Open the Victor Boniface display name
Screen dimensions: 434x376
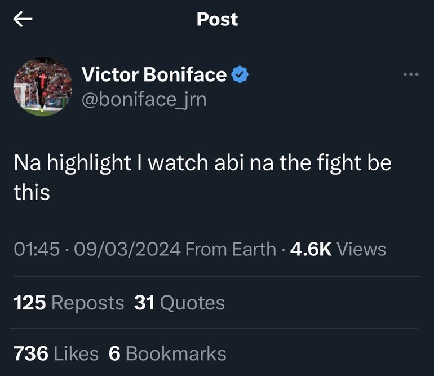tap(154, 74)
